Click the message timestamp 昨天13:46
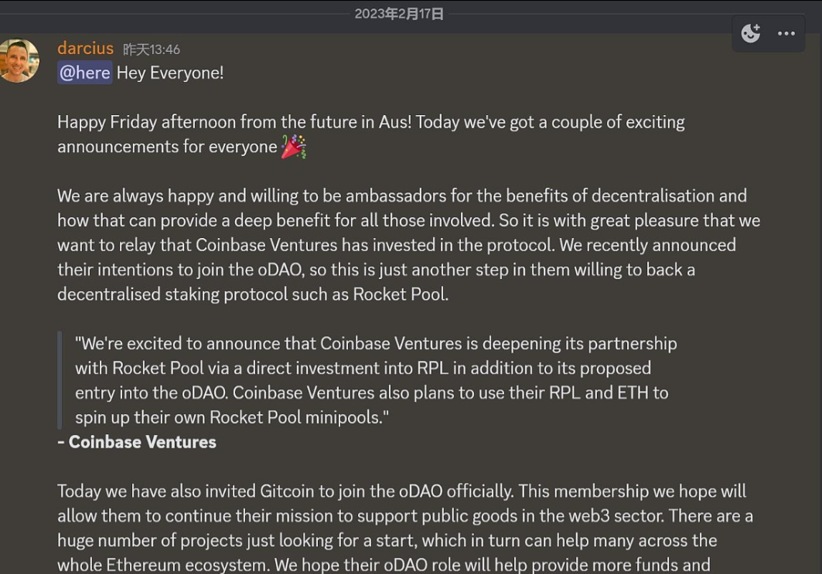Screen dimensions: 822x574 (x=152, y=49)
